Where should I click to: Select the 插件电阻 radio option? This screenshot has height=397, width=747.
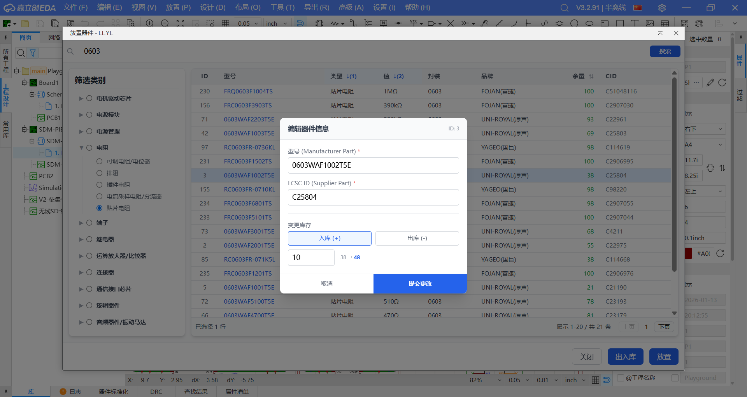pos(99,185)
